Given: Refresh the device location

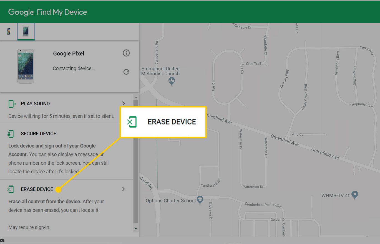Looking at the screenshot, I should point(126,72).
